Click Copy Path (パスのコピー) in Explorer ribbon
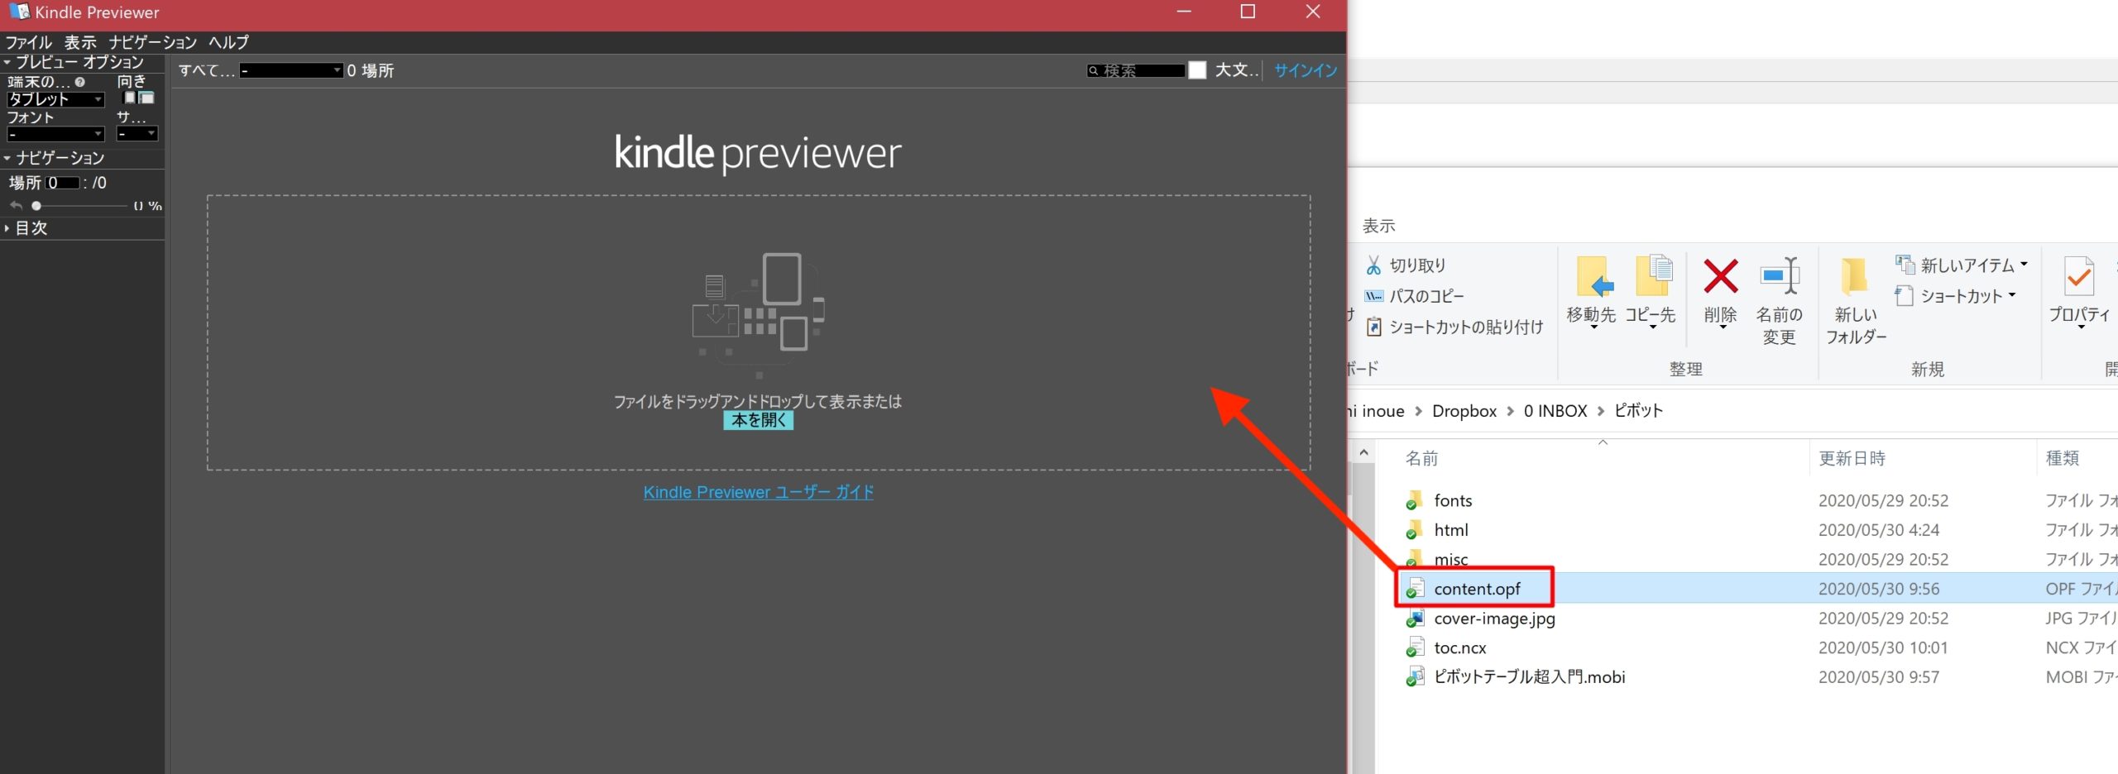 click(1414, 296)
